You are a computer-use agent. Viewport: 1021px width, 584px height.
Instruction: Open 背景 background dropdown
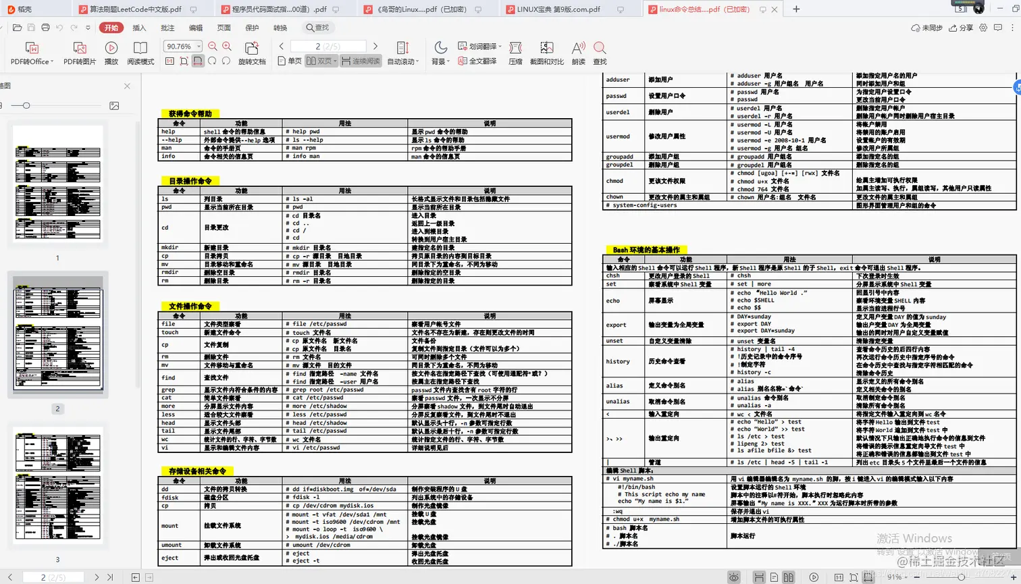point(440,54)
